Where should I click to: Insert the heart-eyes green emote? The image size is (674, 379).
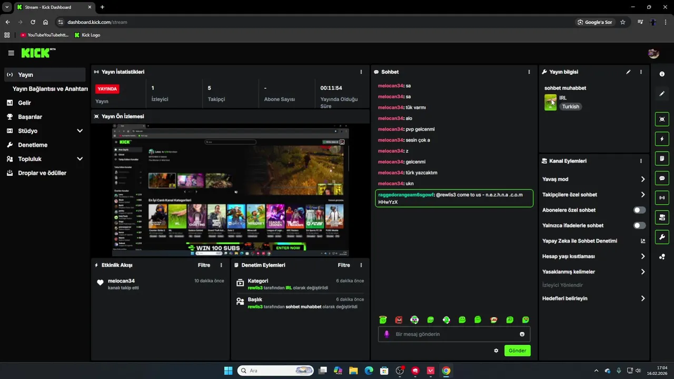(x=526, y=320)
